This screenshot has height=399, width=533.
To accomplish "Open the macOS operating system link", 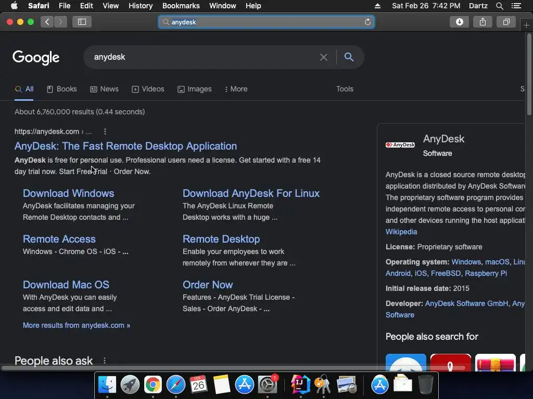I will coord(497,262).
